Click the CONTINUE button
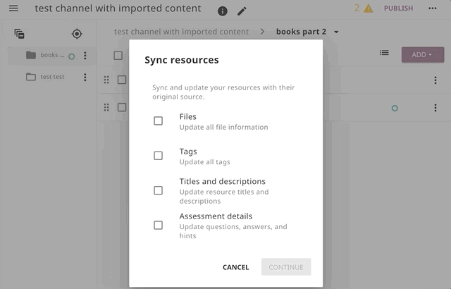 click(286, 267)
